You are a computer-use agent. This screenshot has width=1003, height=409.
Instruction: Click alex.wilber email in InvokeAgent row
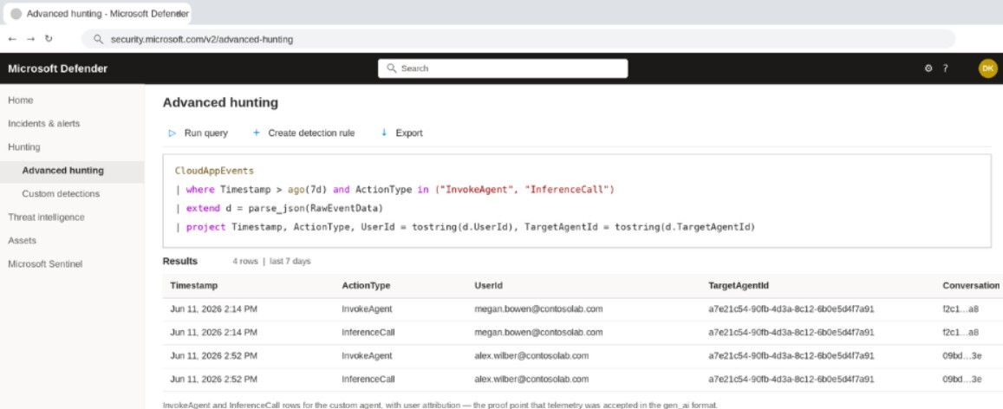click(x=531, y=356)
